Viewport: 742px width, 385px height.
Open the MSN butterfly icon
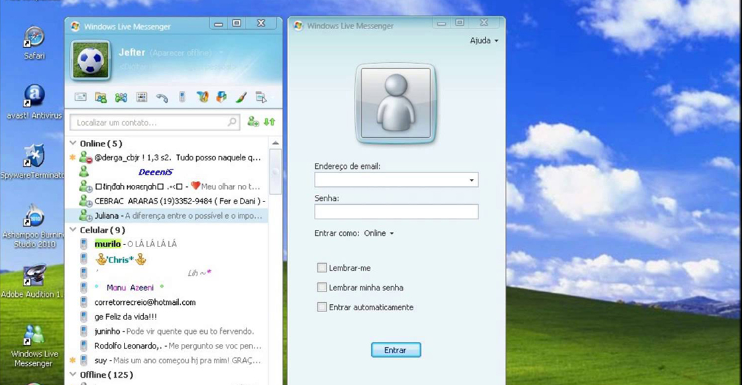202,97
